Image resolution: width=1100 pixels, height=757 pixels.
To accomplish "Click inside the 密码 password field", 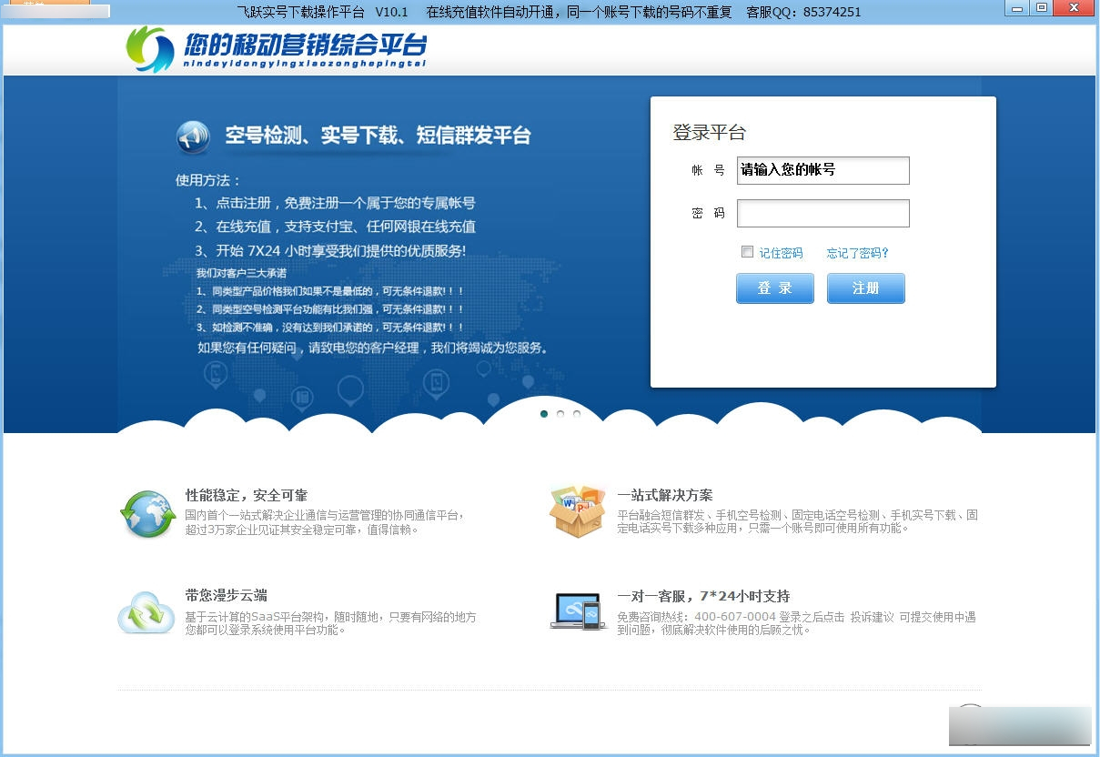I will pyautogui.click(x=822, y=213).
